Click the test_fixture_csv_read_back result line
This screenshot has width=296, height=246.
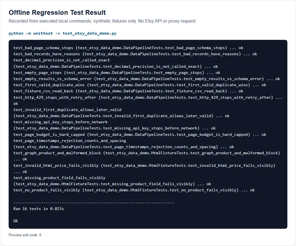click(x=128, y=91)
